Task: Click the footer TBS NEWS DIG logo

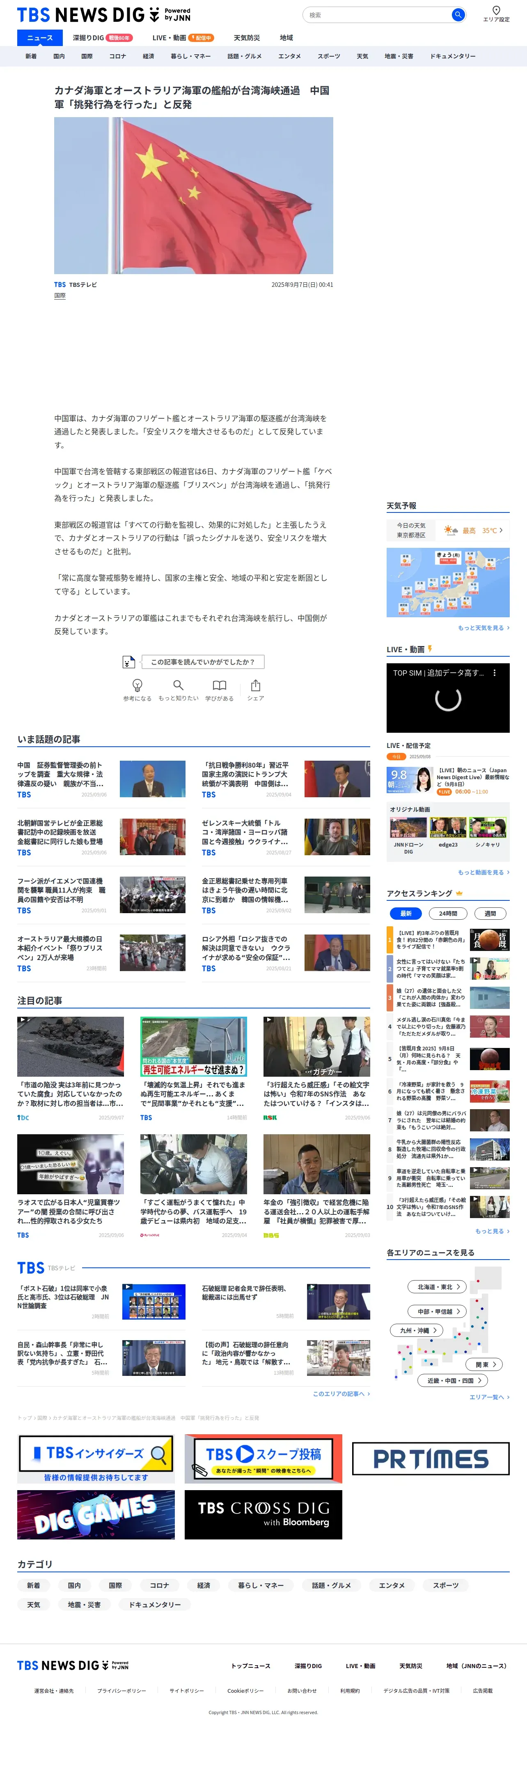Action: point(73,1665)
